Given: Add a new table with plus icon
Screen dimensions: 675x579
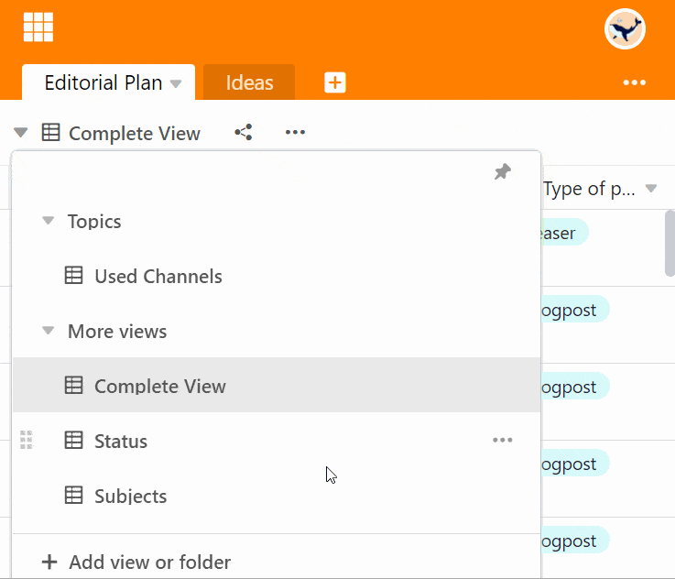Looking at the screenshot, I should pos(335,82).
